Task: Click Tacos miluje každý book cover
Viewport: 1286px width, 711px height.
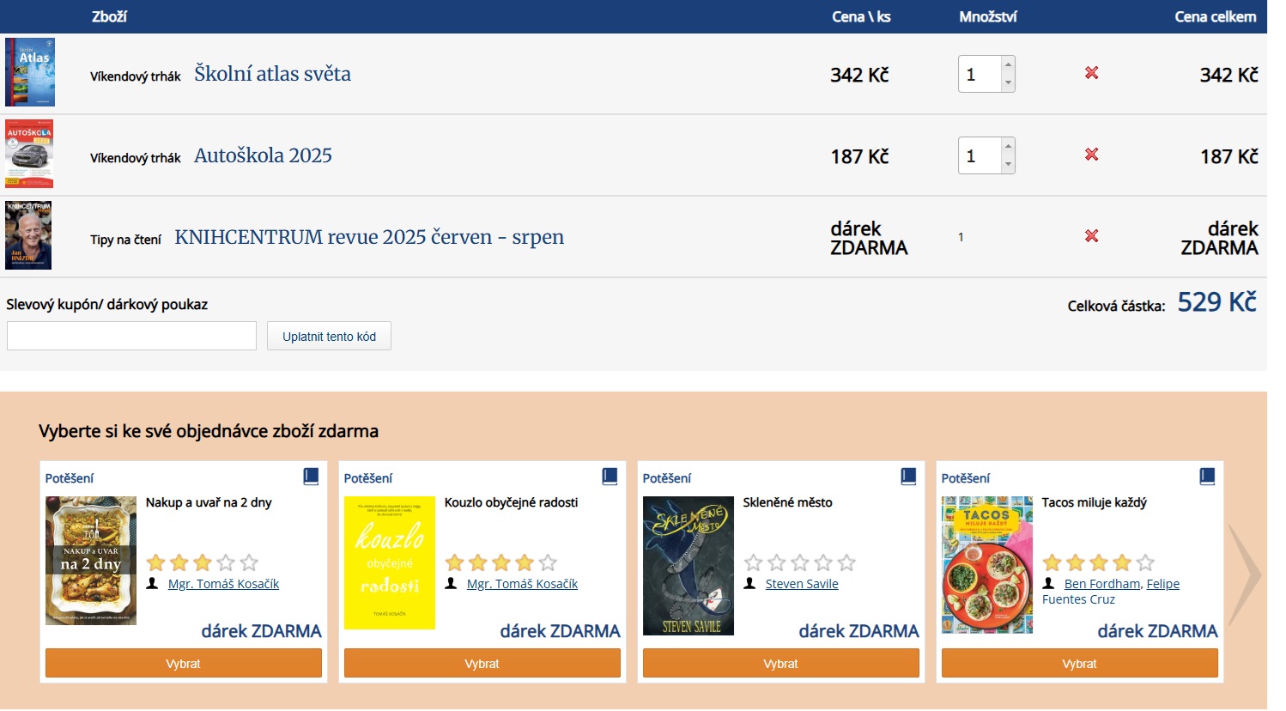Action: point(986,565)
